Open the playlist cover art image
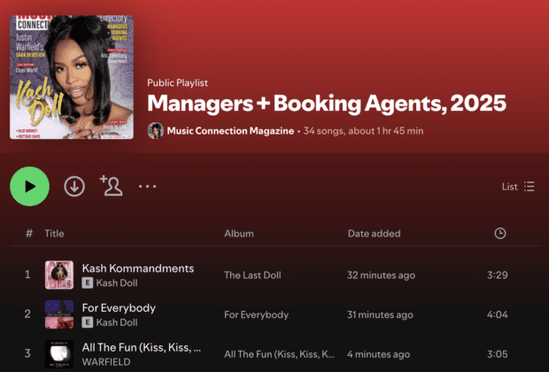 click(x=72, y=77)
